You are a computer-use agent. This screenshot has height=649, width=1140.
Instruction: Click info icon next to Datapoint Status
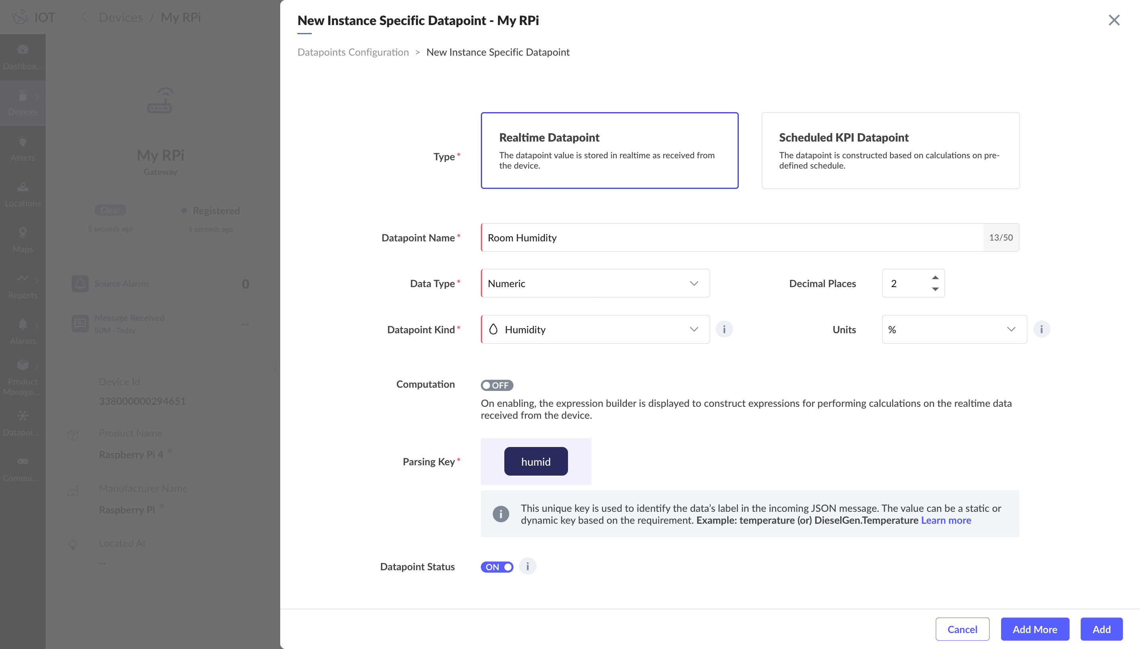(527, 566)
